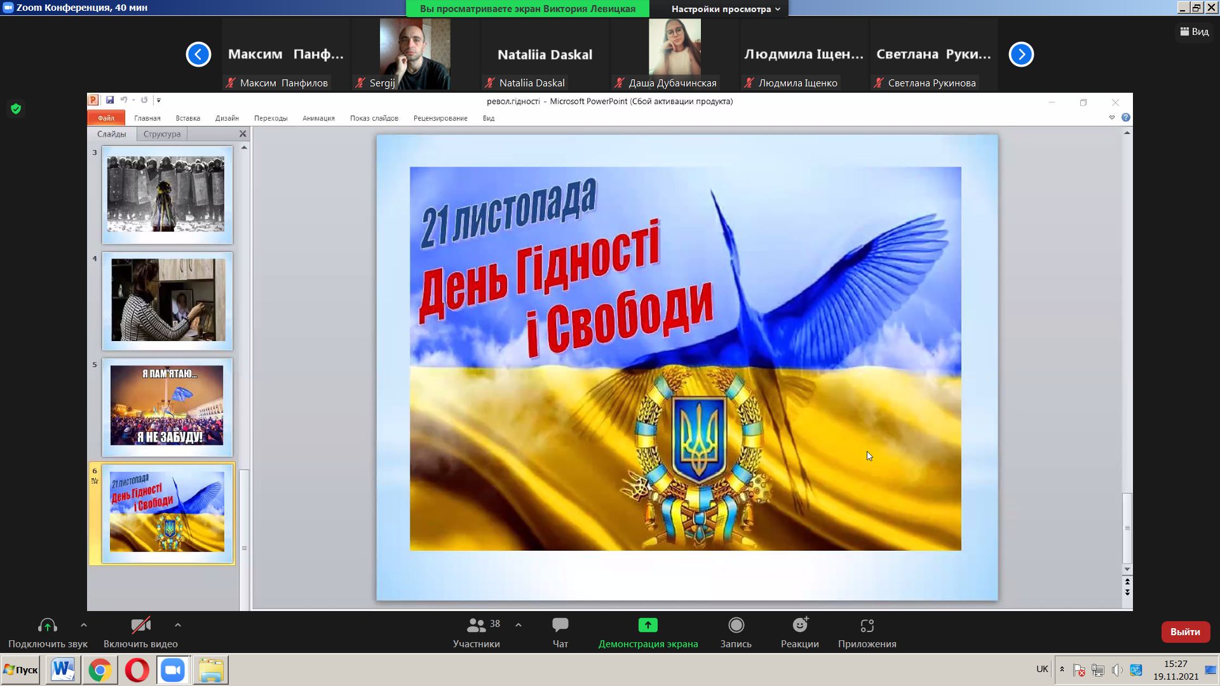Viewport: 1220px width, 686px height.
Task: Click the PowerPoint application logo icon
Action: [93, 100]
